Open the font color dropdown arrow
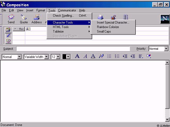This screenshot has width=170, height=127. point(68,57)
